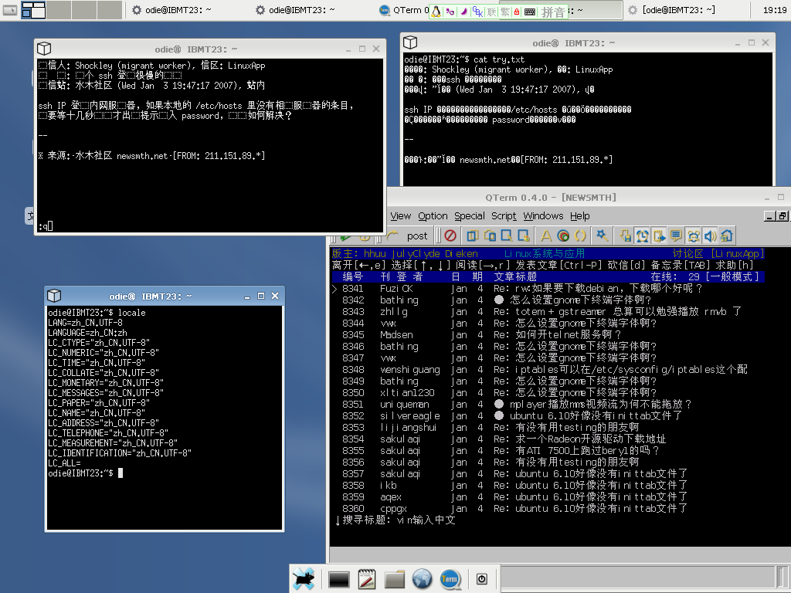Click the copy article download icon in QTerm

coord(625,236)
